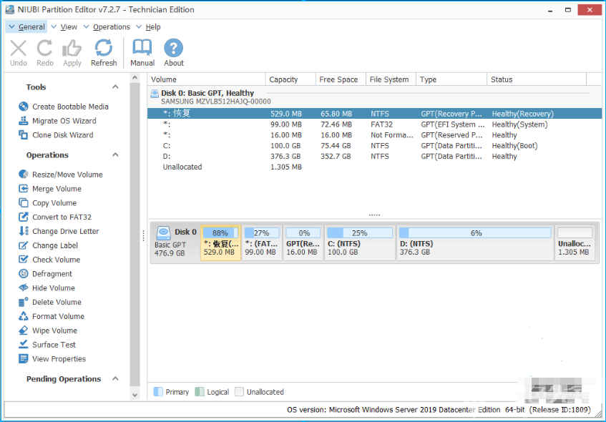Click the Undo toolbar icon

[18, 49]
